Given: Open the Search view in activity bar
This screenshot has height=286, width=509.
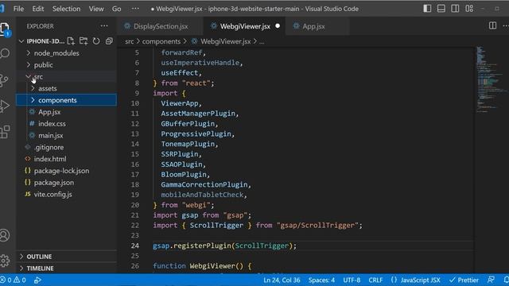Looking at the screenshot, I should point(5,53).
